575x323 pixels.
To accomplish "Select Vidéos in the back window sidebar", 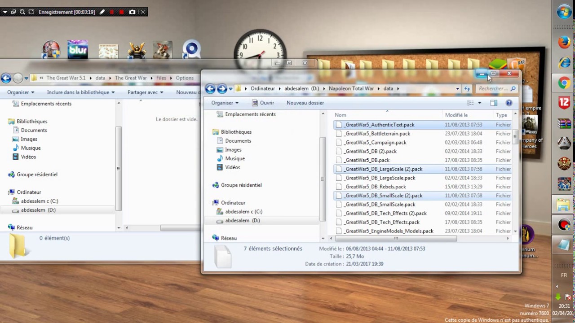I will [x=28, y=157].
